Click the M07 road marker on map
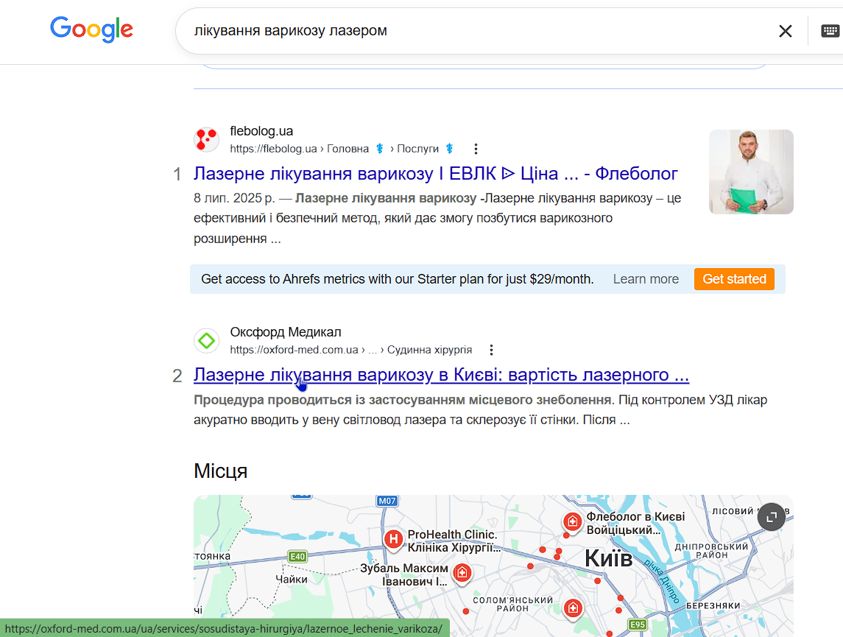 click(387, 501)
